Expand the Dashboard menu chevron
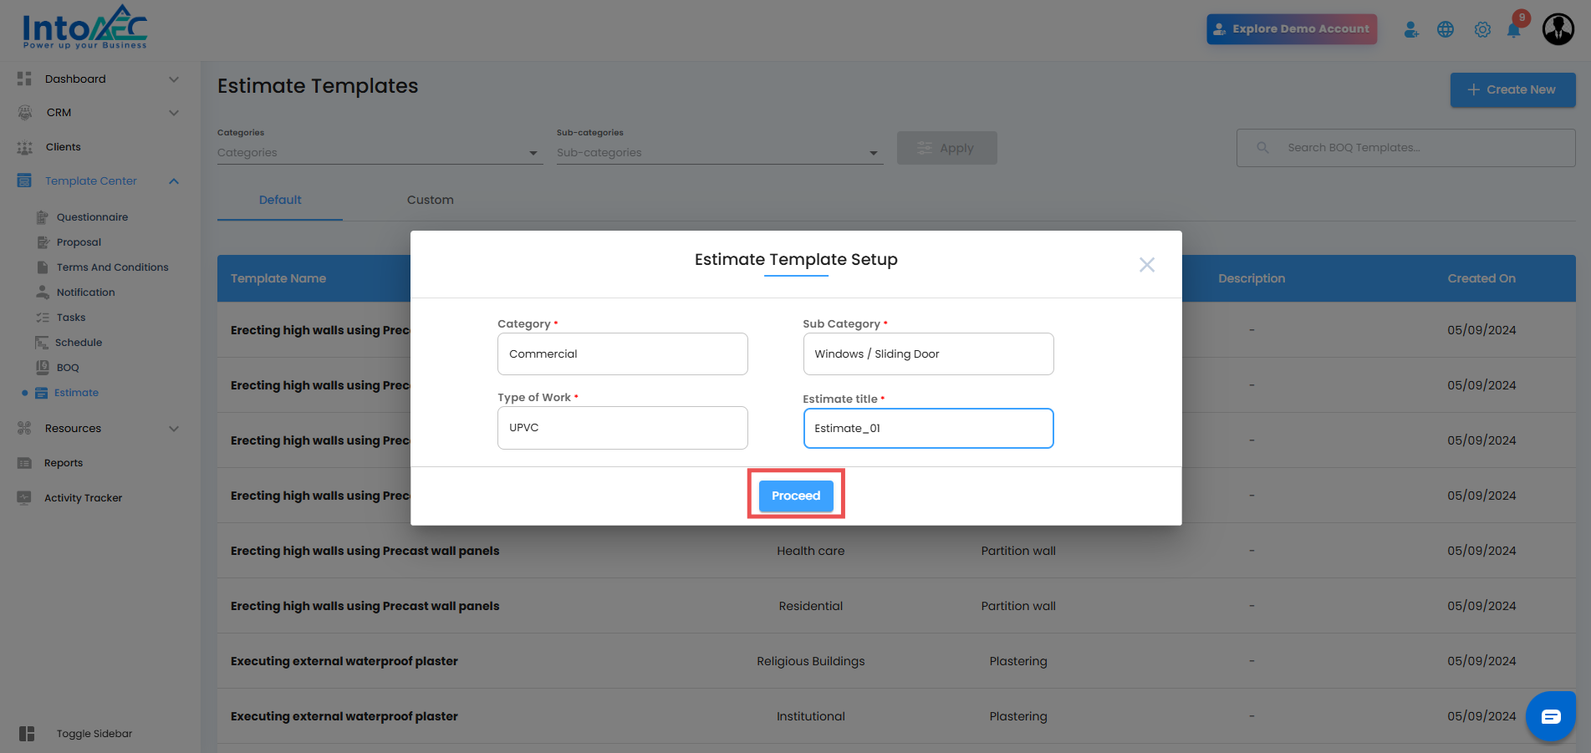Screen dimensions: 1591x753 pyautogui.click(x=174, y=79)
